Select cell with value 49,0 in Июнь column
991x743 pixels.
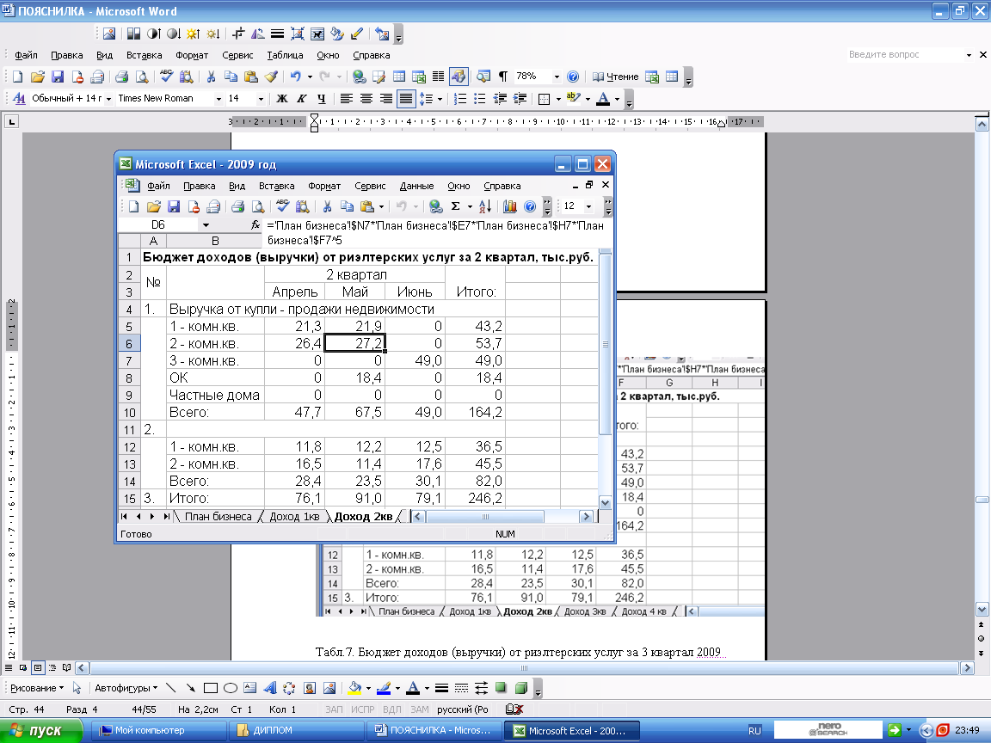[x=415, y=360]
